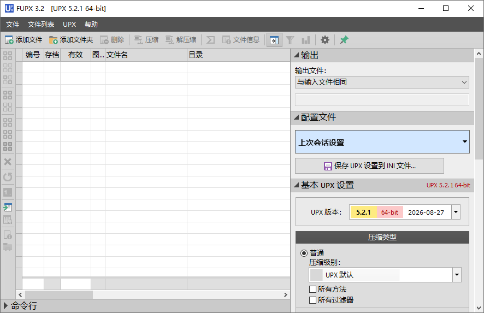The height and width of the screenshot is (313, 484).
Task: Click the 压缩级别: label
Action: click(324, 262)
